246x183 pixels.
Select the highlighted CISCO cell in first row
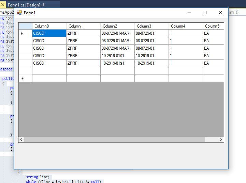point(49,33)
